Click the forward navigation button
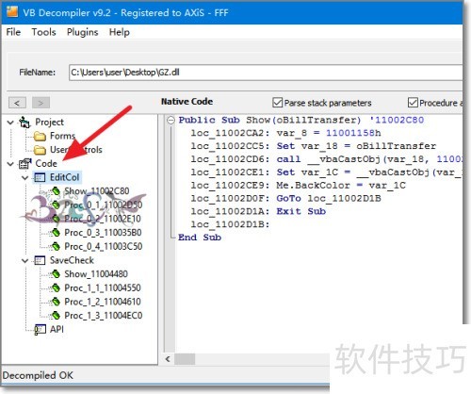 [x=41, y=103]
